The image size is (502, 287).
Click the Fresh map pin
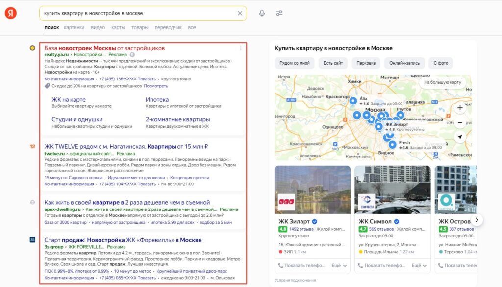[x=393, y=145]
